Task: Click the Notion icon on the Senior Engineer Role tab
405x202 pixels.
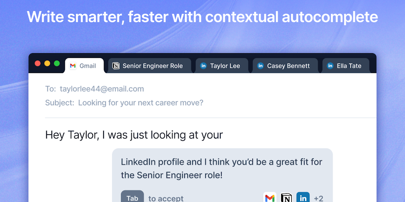Action: [x=116, y=66]
